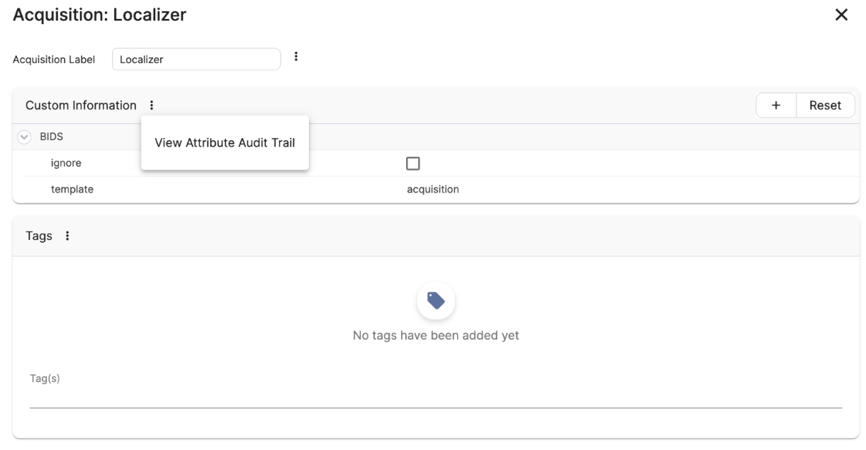Click into the Tag(s) input field
This screenshot has height=450, width=866.
coord(436,398)
